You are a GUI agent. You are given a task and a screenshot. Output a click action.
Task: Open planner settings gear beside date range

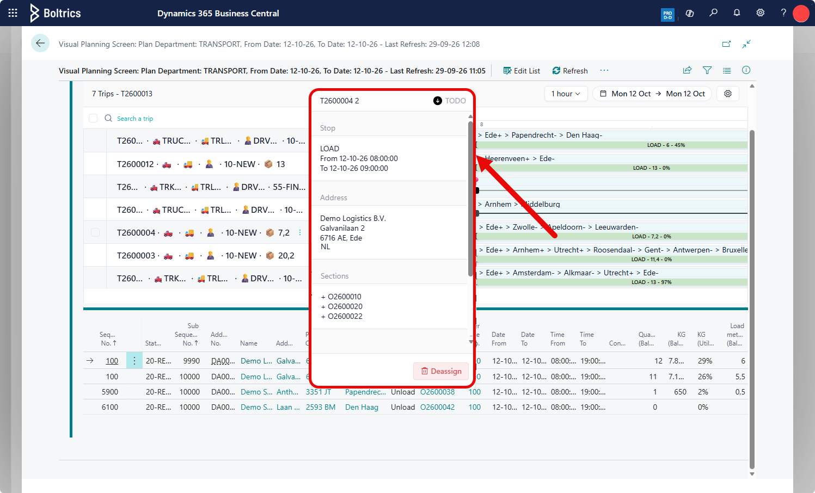pos(728,94)
